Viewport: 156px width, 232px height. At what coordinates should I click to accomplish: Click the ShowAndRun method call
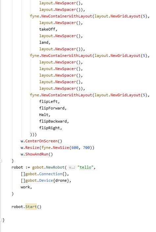pyautogui.click(x=37, y=154)
